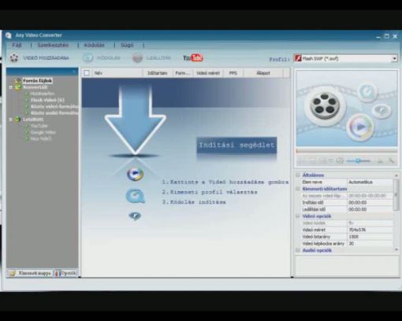Image resolution: width=402 pixels, height=321 pixels.
Task: Click the Videó méret value 704x576
Action: pos(370,230)
